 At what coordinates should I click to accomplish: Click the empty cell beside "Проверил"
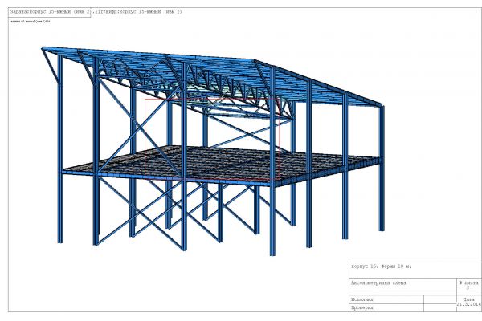tap(398, 308)
